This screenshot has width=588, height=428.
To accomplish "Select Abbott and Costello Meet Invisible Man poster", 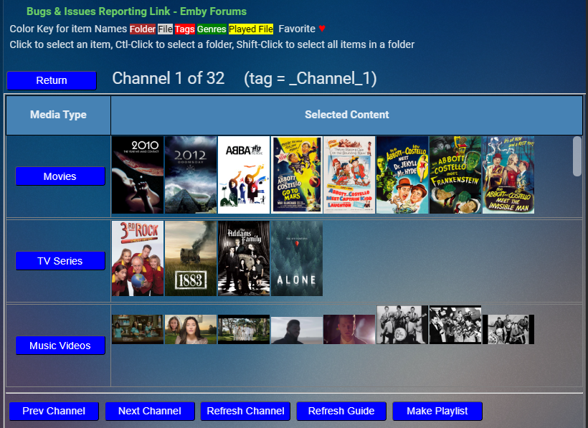I will [x=508, y=175].
